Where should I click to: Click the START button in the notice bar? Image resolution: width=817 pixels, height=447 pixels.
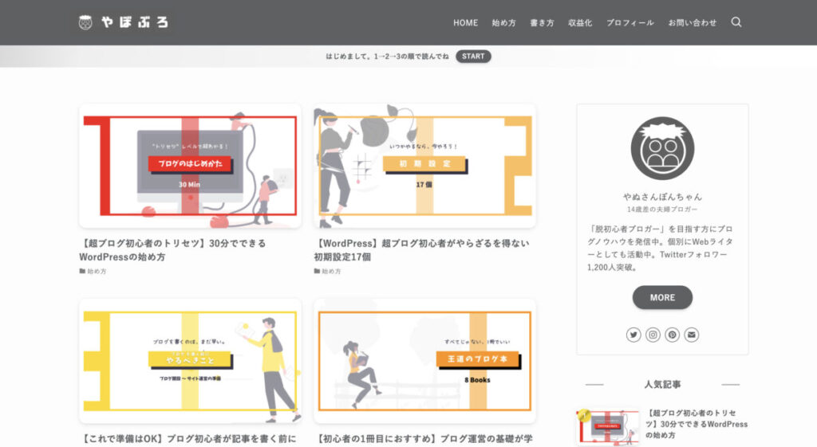click(x=473, y=57)
